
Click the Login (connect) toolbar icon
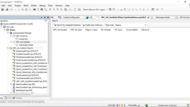[x=110, y=10]
